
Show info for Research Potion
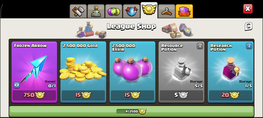click(x=249, y=46)
